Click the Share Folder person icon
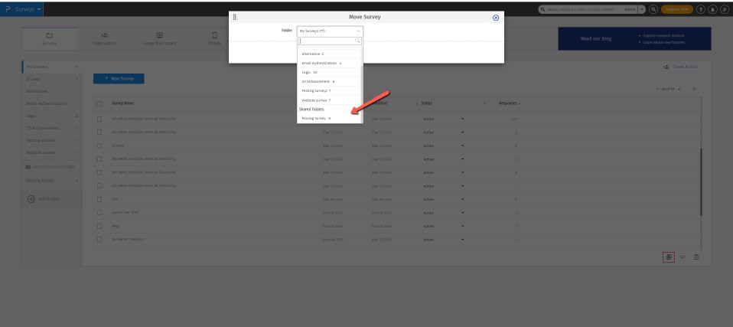This screenshot has width=733, height=327. click(x=666, y=67)
